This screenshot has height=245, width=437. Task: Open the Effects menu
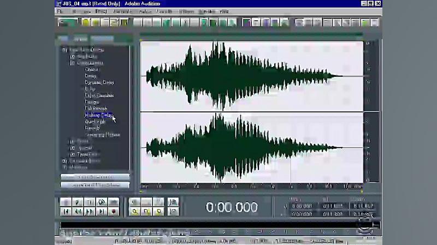[101, 11]
